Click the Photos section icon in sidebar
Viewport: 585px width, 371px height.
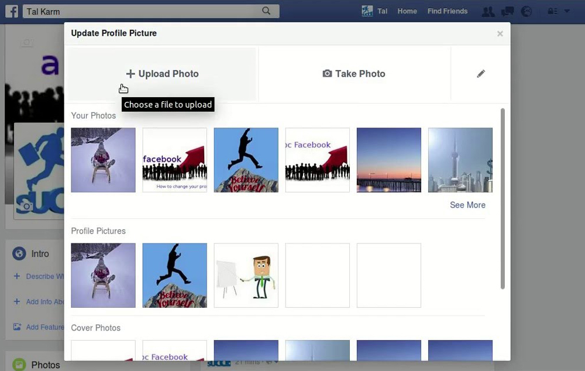pyautogui.click(x=19, y=365)
